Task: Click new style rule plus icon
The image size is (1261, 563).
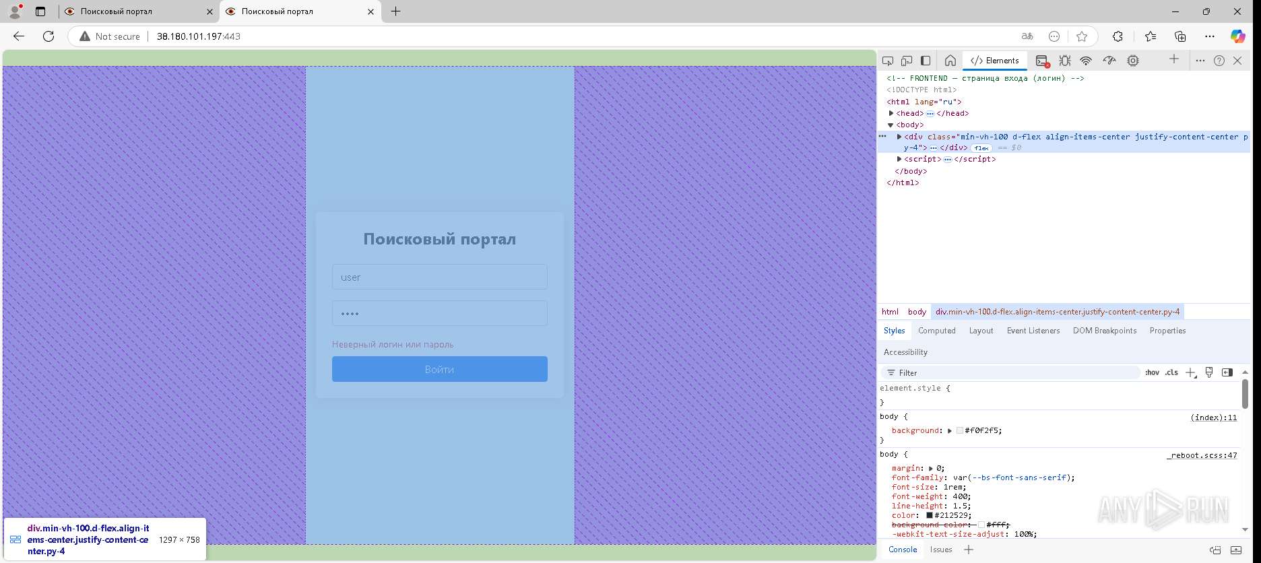Action: pyautogui.click(x=1191, y=372)
